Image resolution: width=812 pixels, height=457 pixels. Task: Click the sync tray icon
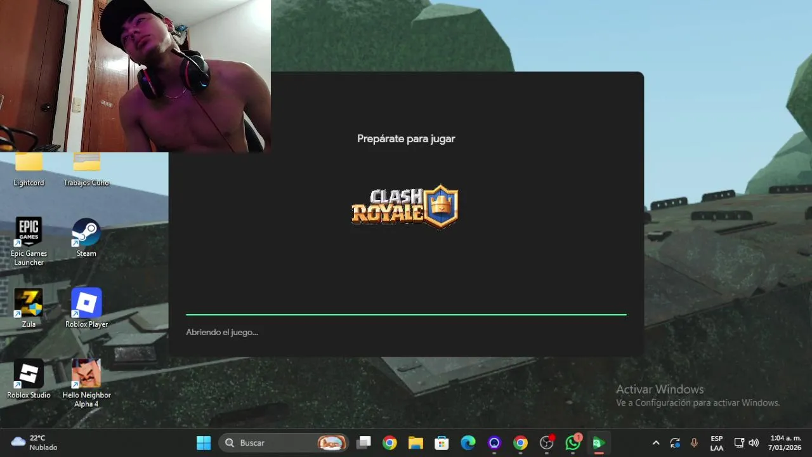click(675, 443)
